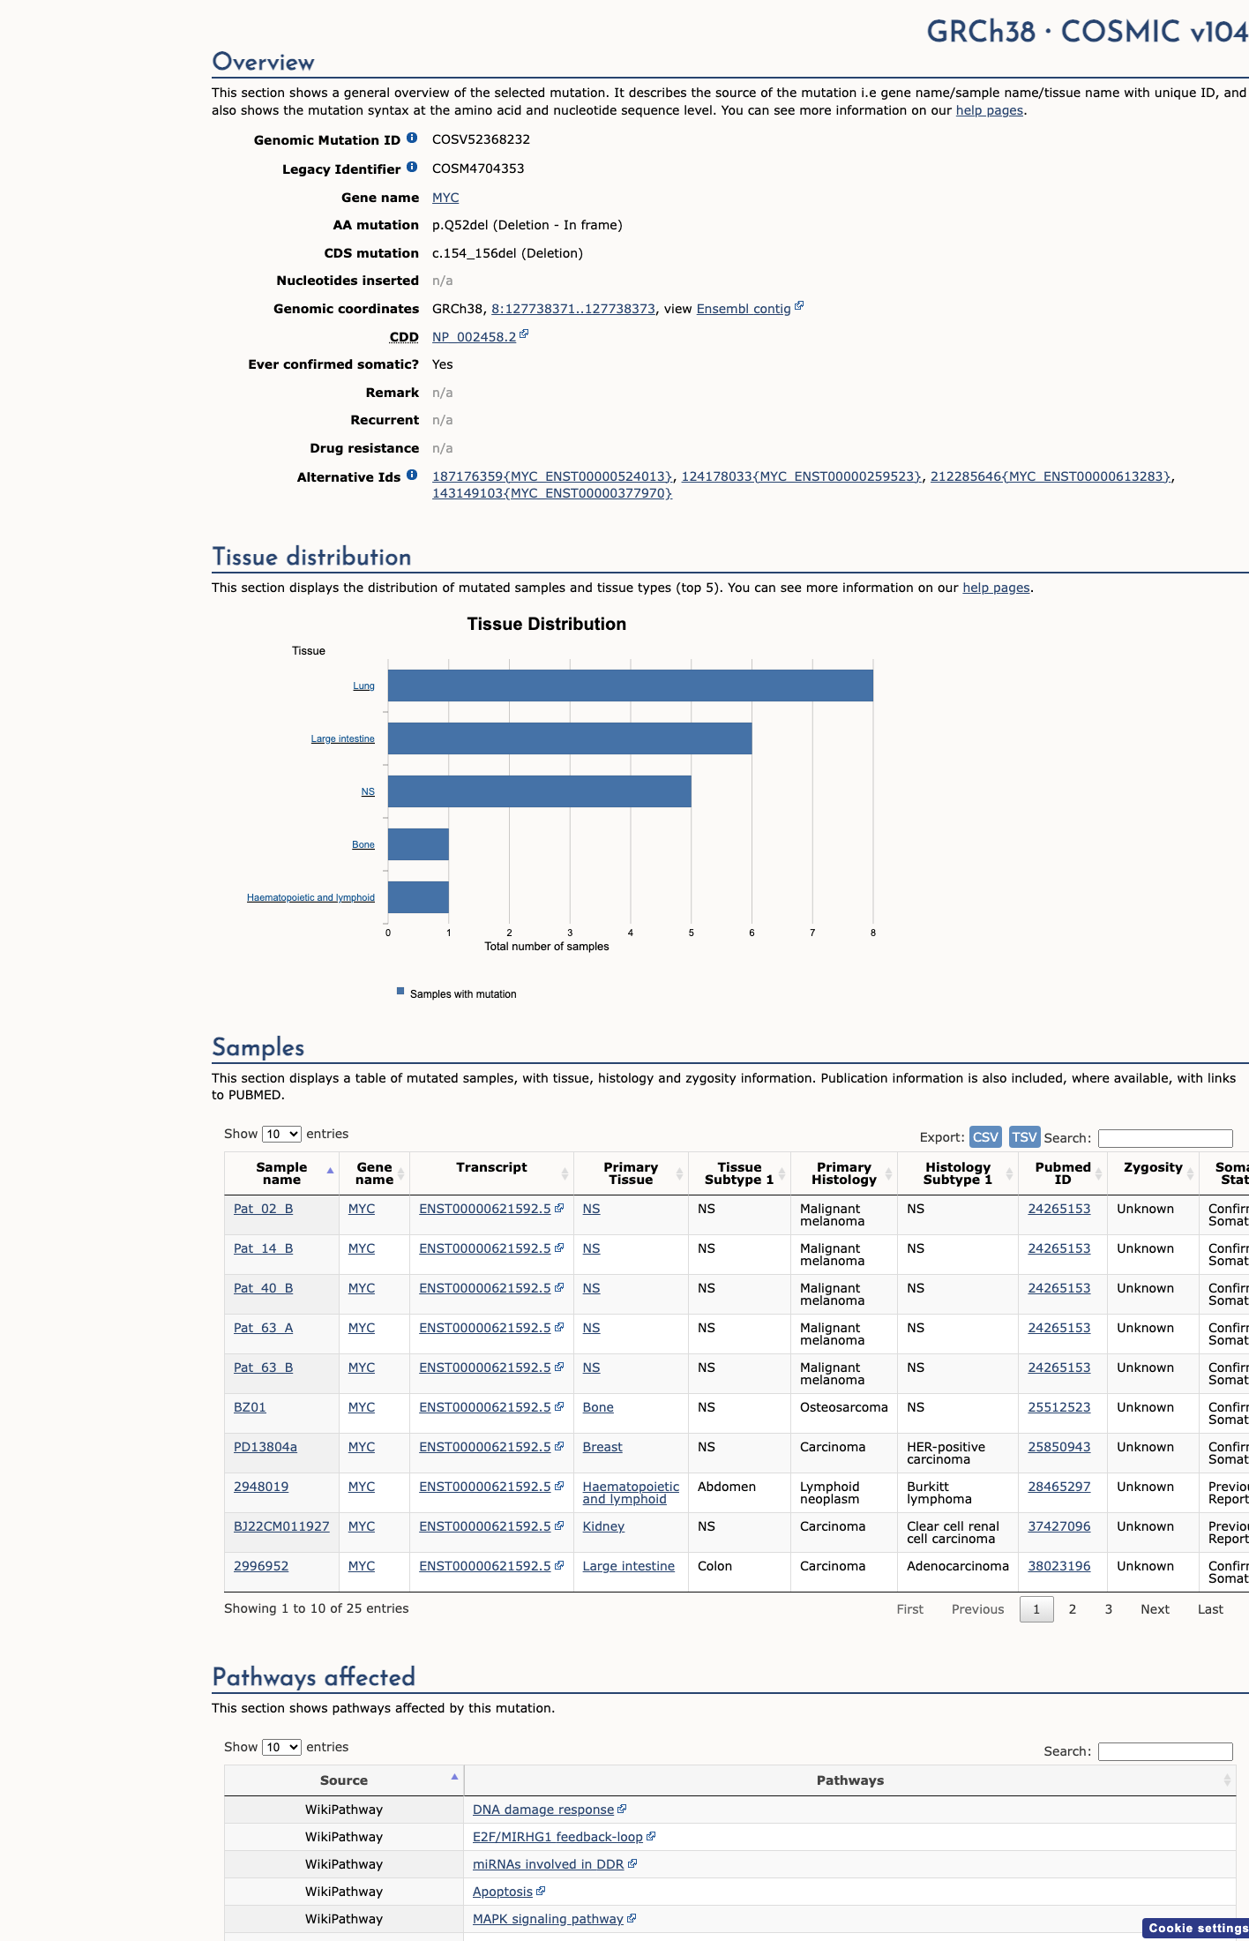Viewport: 1249px width, 1941px height.
Task: Sort samples table by Transcript column
Action: [x=491, y=1173]
